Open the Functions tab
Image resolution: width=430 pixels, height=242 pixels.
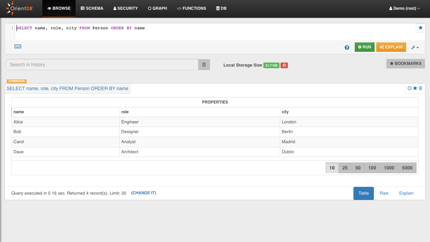[191, 8]
